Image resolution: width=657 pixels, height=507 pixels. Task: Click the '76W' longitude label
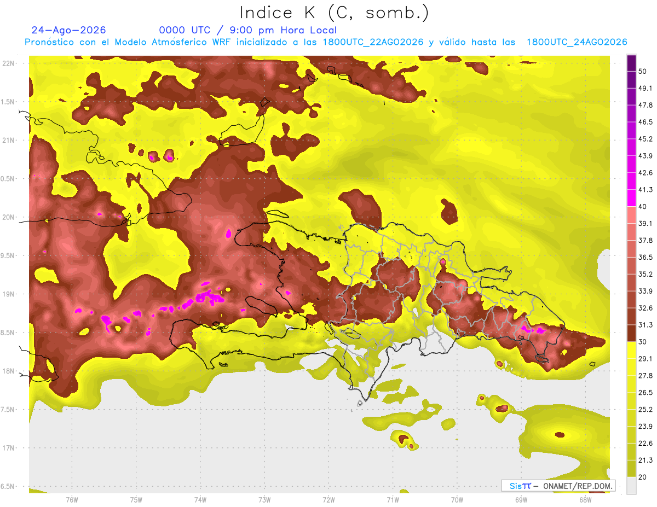click(72, 500)
